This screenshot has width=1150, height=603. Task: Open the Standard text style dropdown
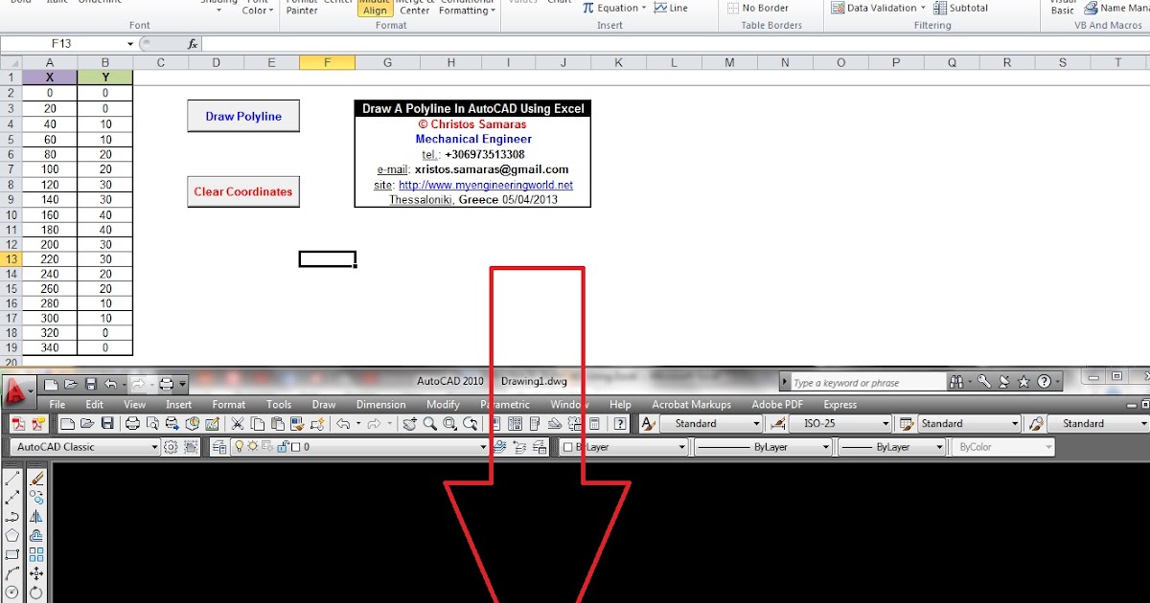pyautogui.click(x=756, y=423)
